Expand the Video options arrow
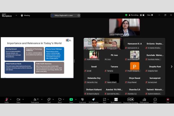 pos(23,99)
